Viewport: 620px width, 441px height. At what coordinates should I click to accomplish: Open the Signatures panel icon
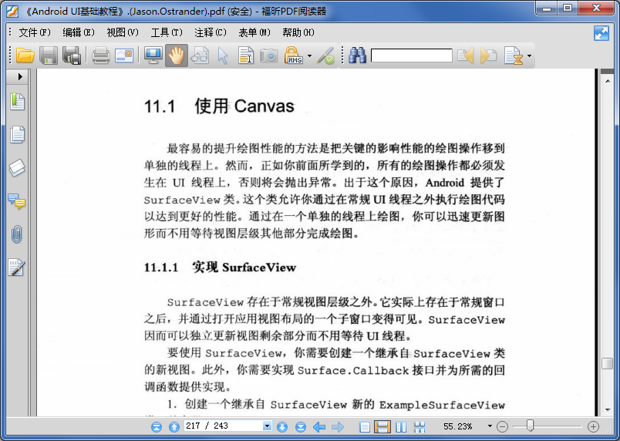[x=17, y=268]
